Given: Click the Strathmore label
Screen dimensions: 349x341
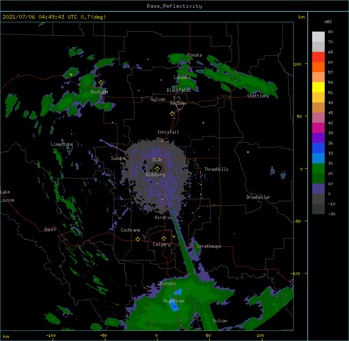Looking at the screenshot, I should 209,246.
